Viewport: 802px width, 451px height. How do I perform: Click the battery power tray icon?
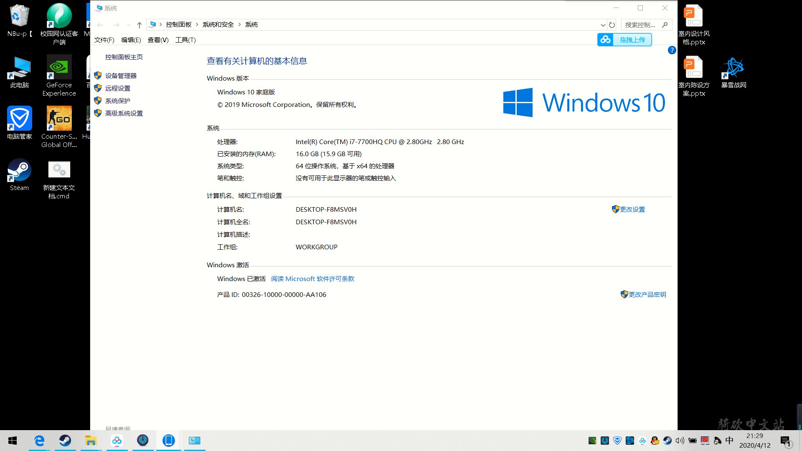(x=693, y=441)
